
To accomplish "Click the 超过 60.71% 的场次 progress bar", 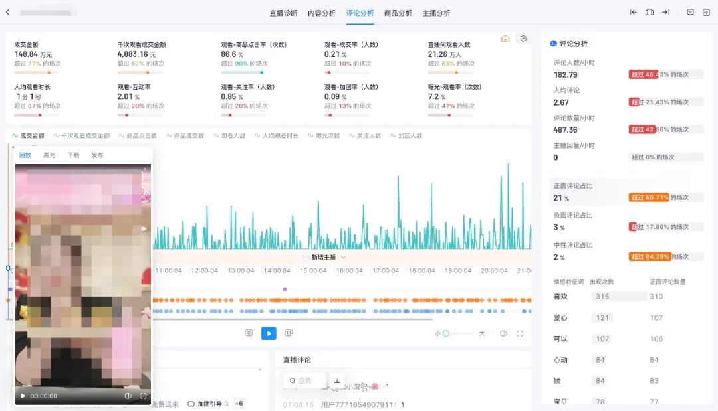I will pos(665,197).
